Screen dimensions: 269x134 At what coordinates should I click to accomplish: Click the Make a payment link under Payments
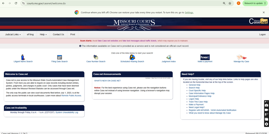coord(205,62)
